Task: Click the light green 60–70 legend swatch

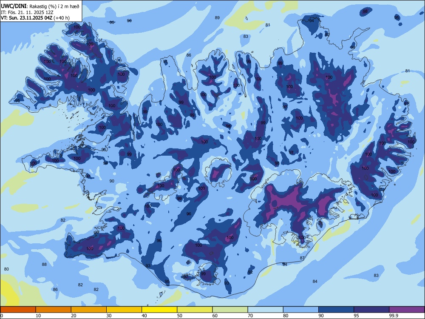Action: [x=230, y=310]
